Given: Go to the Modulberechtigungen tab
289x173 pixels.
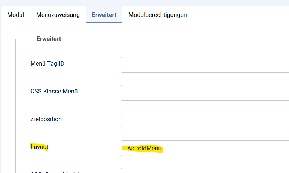Looking at the screenshot, I should tap(158, 15).
